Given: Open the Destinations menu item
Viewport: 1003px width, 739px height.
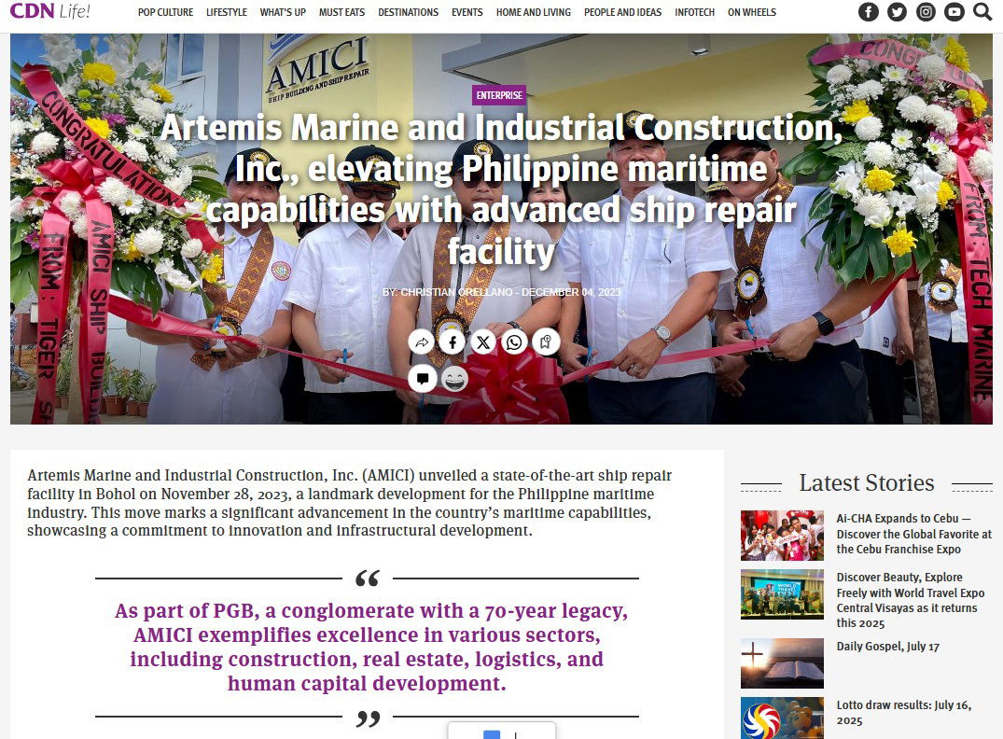Looking at the screenshot, I should click(408, 12).
